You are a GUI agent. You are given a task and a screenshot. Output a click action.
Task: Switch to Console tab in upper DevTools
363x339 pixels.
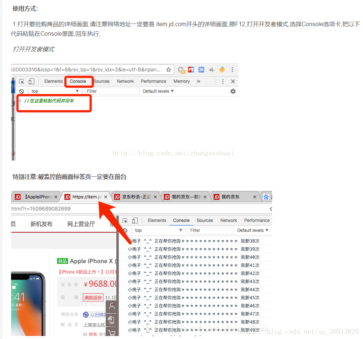78,81
